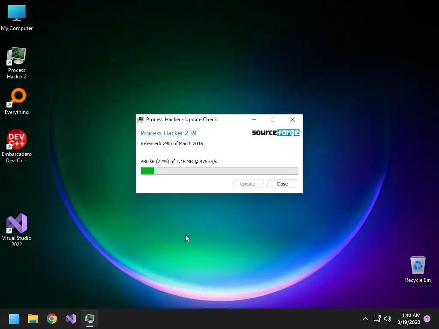Open the volume tray icon
This screenshot has height=329, width=439.
(388, 319)
